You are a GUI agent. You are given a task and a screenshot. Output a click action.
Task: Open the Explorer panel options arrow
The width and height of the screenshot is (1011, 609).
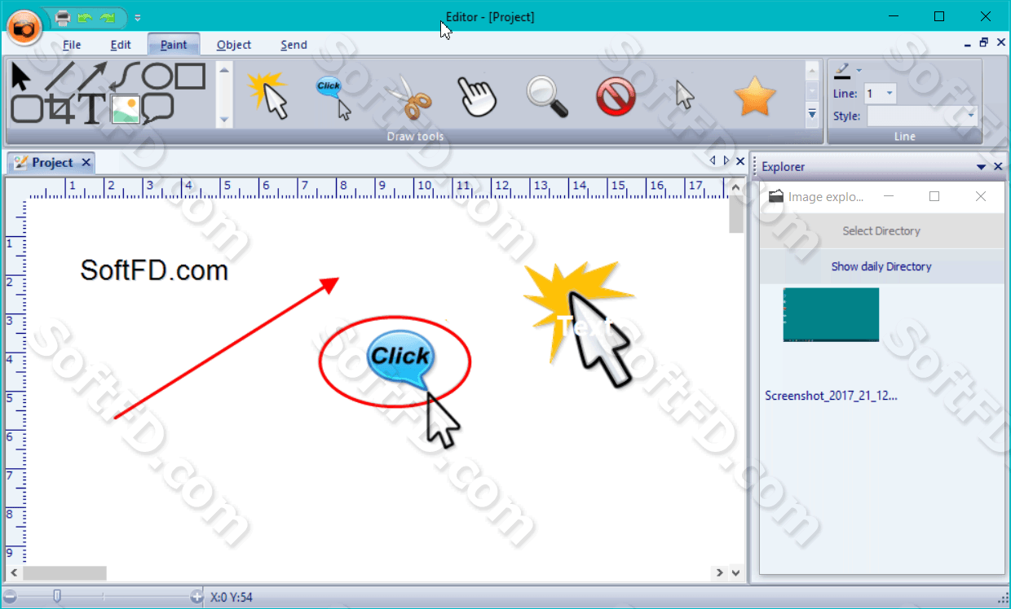click(x=982, y=167)
